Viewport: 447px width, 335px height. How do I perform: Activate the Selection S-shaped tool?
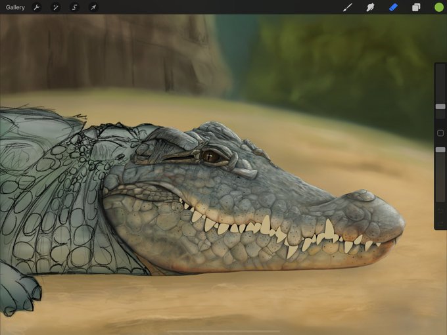click(75, 7)
